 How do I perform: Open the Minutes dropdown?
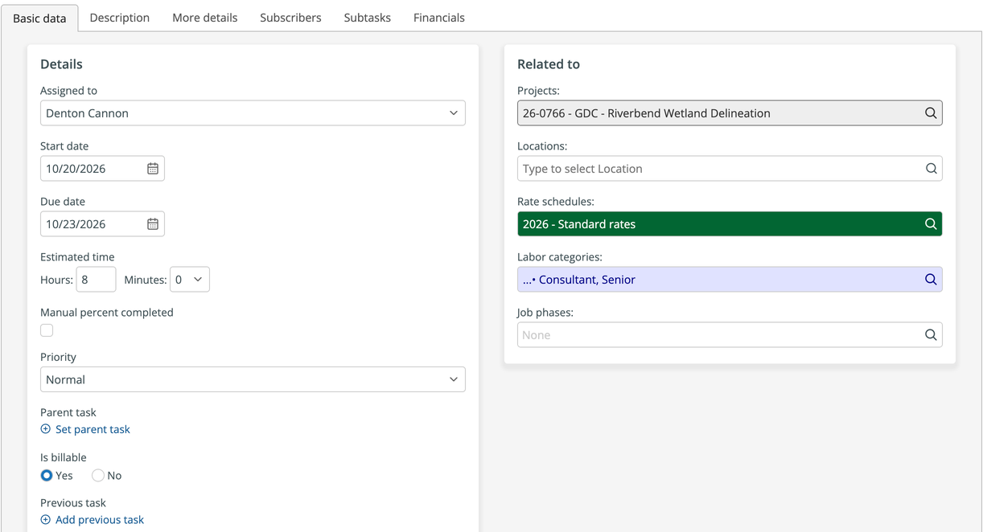pos(190,280)
